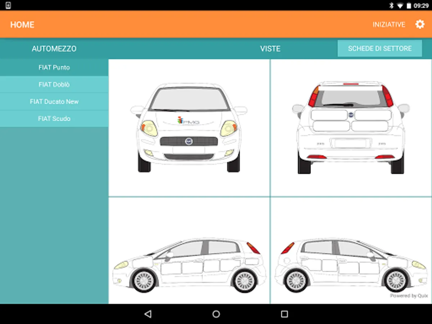Click the FMG logo on car hood
This screenshot has width=432, height=324.
click(x=188, y=121)
